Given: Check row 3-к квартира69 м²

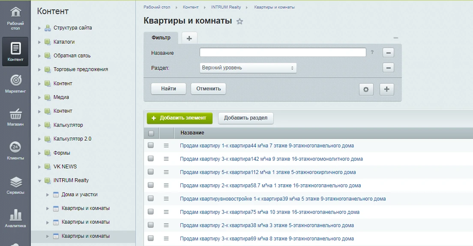Looking at the screenshot, I should [x=151, y=238].
